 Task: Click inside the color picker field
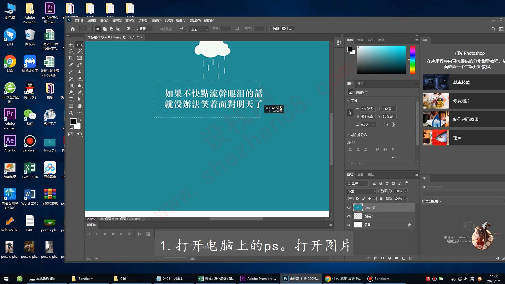tap(381, 60)
